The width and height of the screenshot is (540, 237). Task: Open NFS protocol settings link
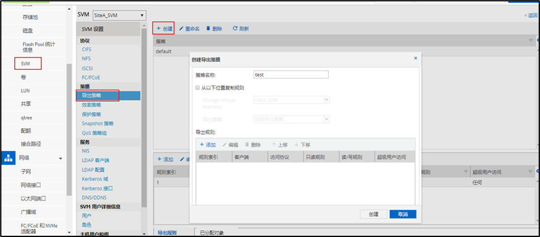pos(86,59)
